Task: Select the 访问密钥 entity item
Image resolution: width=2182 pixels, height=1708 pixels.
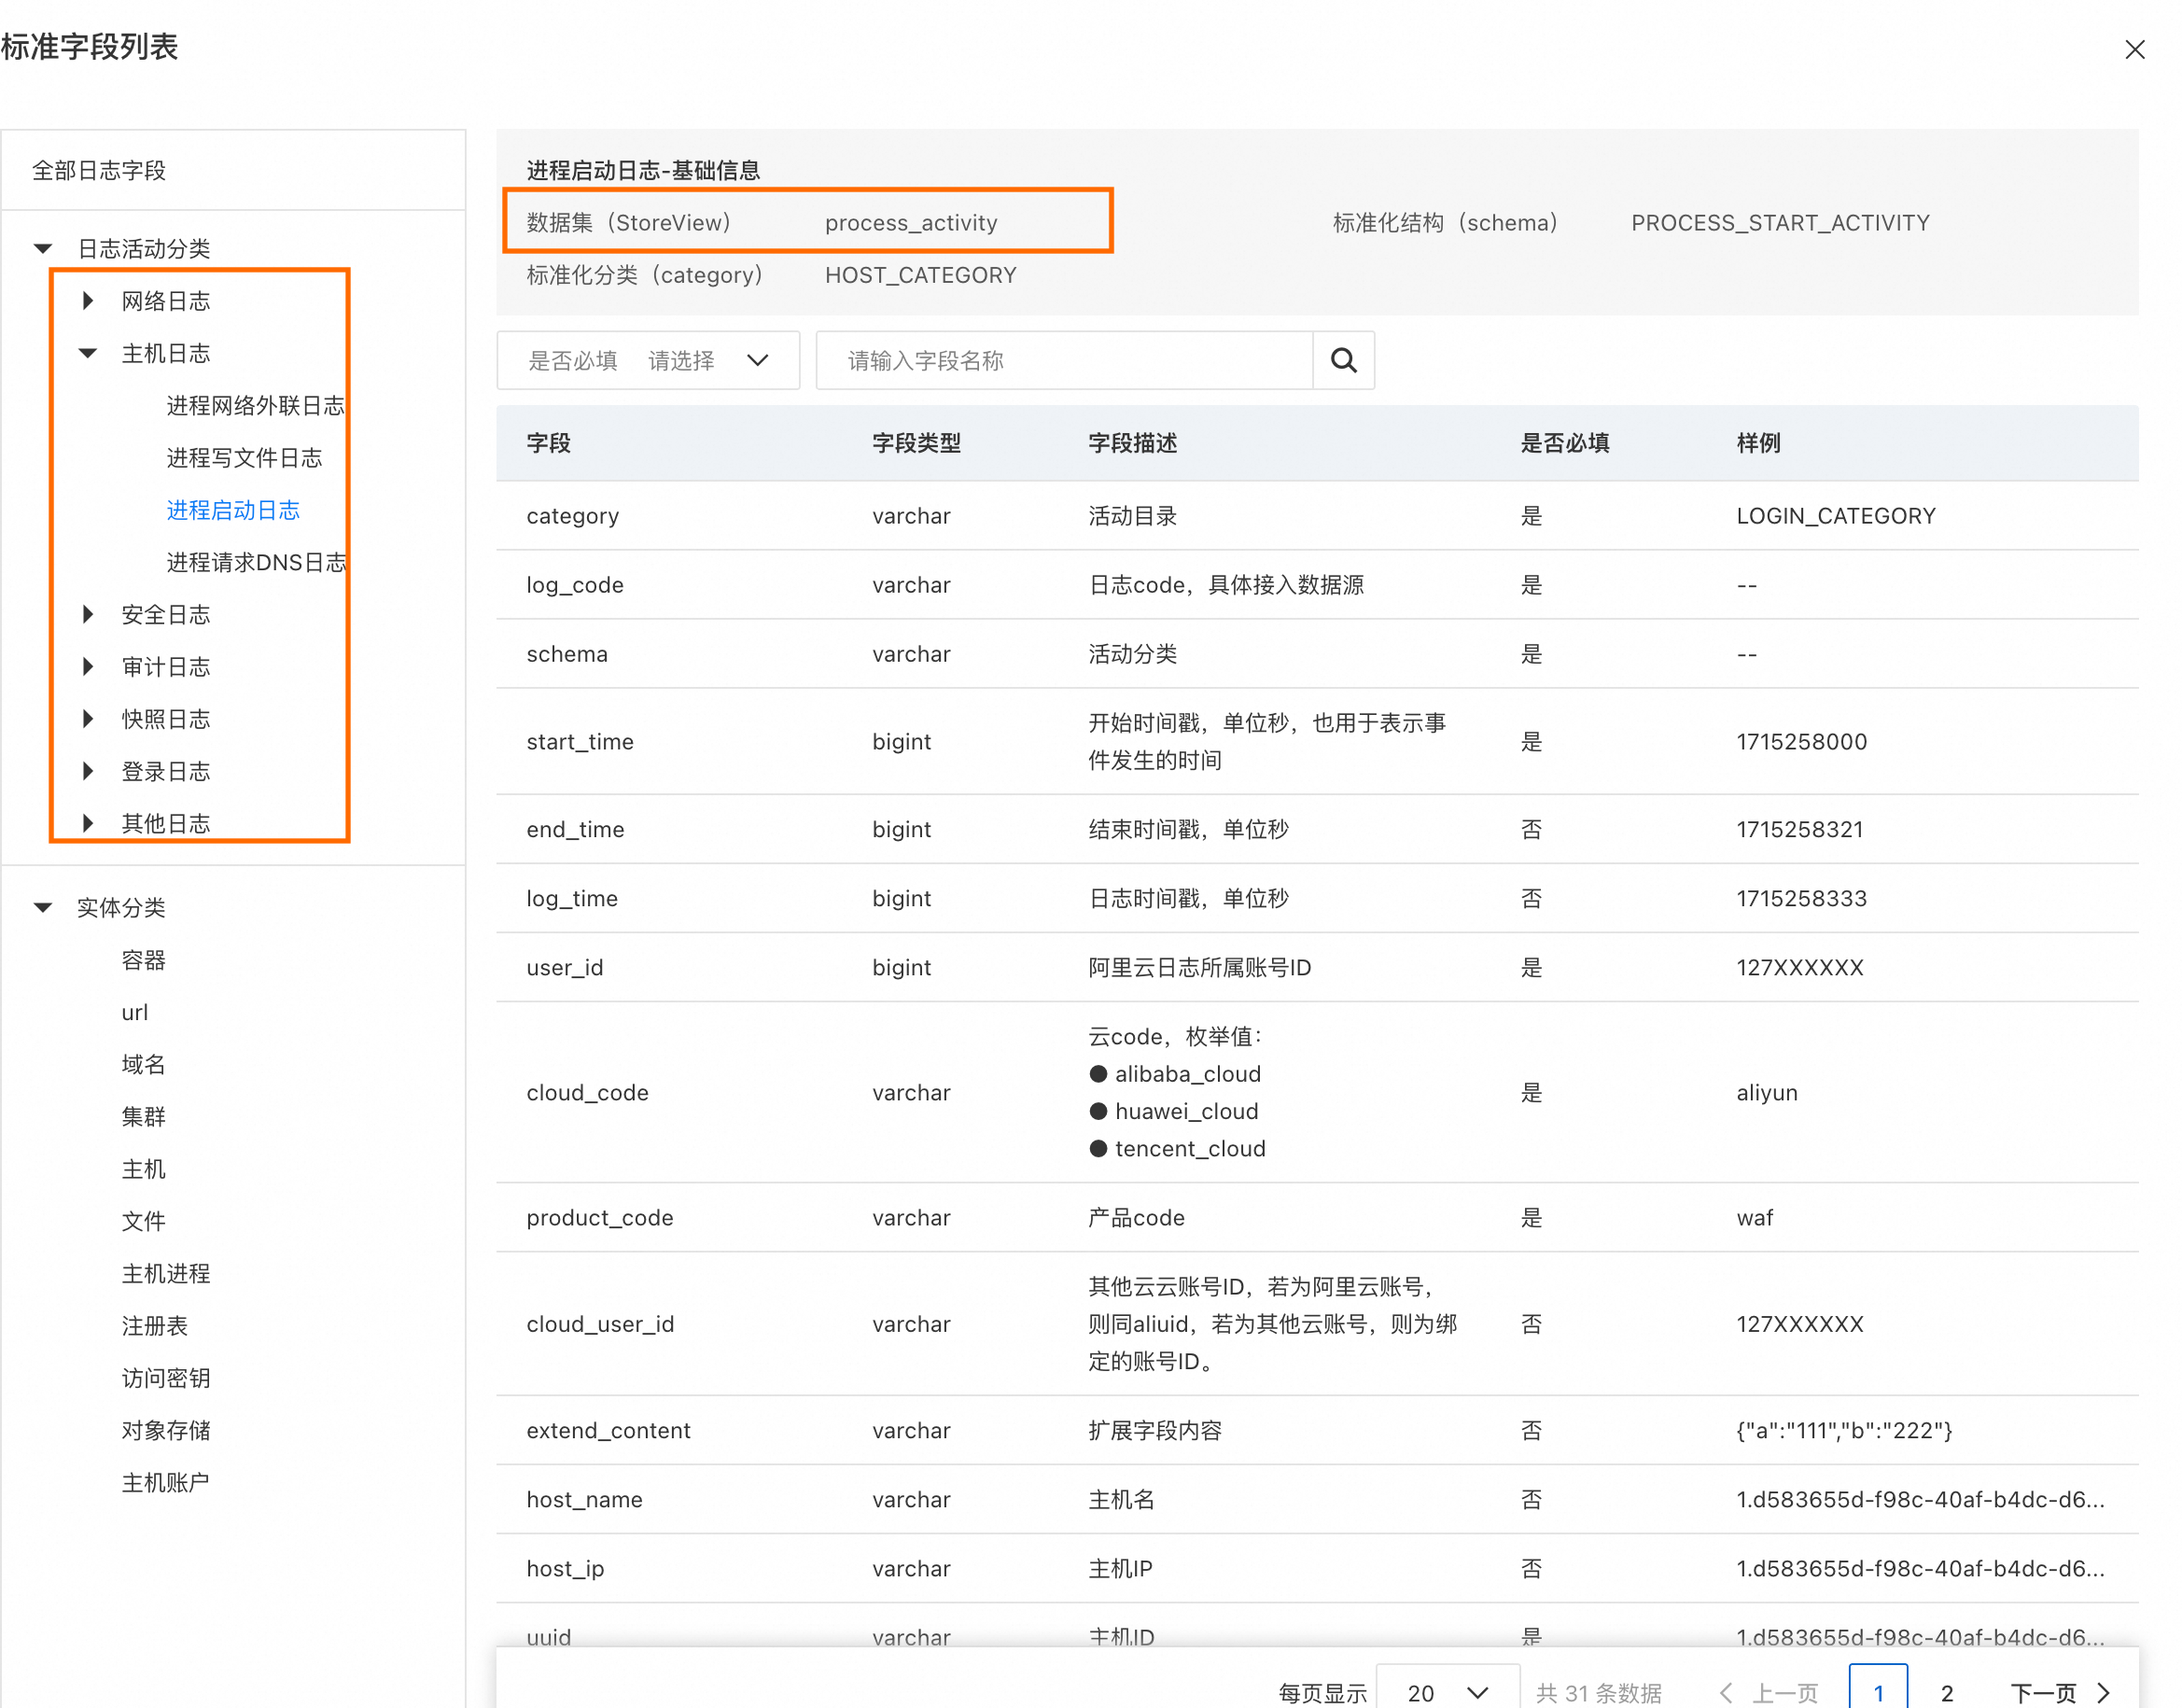Action: tap(165, 1378)
